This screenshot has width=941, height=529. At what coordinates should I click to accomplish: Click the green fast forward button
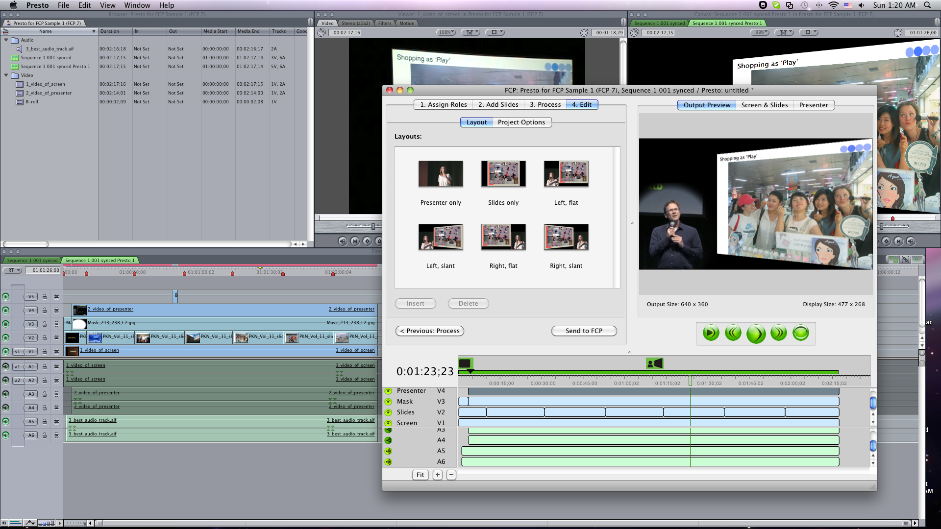[x=778, y=333]
